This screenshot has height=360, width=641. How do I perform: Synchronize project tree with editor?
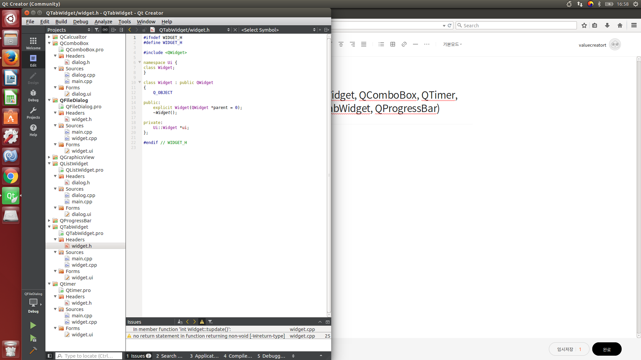click(x=105, y=30)
